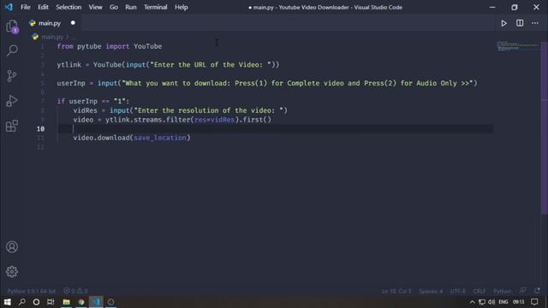Click the ENG language indicator

pyautogui.click(x=503, y=302)
